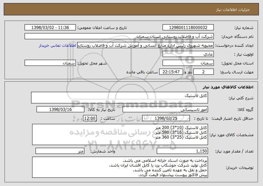The width and height of the screenshot is (263, 186).
Task: Click the label گروه کالا
Action: 245,110
